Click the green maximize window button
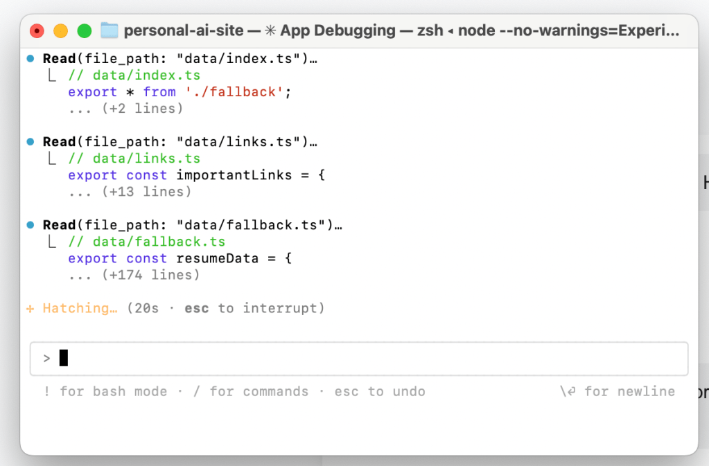 pyautogui.click(x=84, y=30)
